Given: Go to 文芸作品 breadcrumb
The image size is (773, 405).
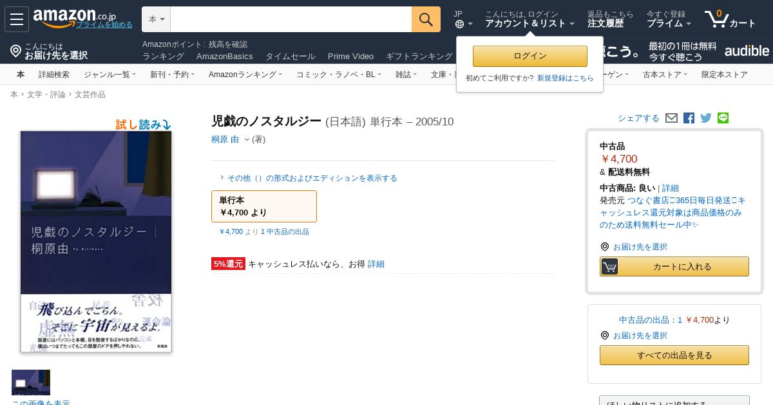Looking at the screenshot, I should click(90, 95).
